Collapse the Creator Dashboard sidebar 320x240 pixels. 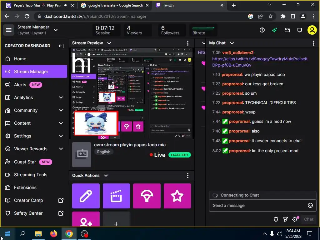point(61,46)
